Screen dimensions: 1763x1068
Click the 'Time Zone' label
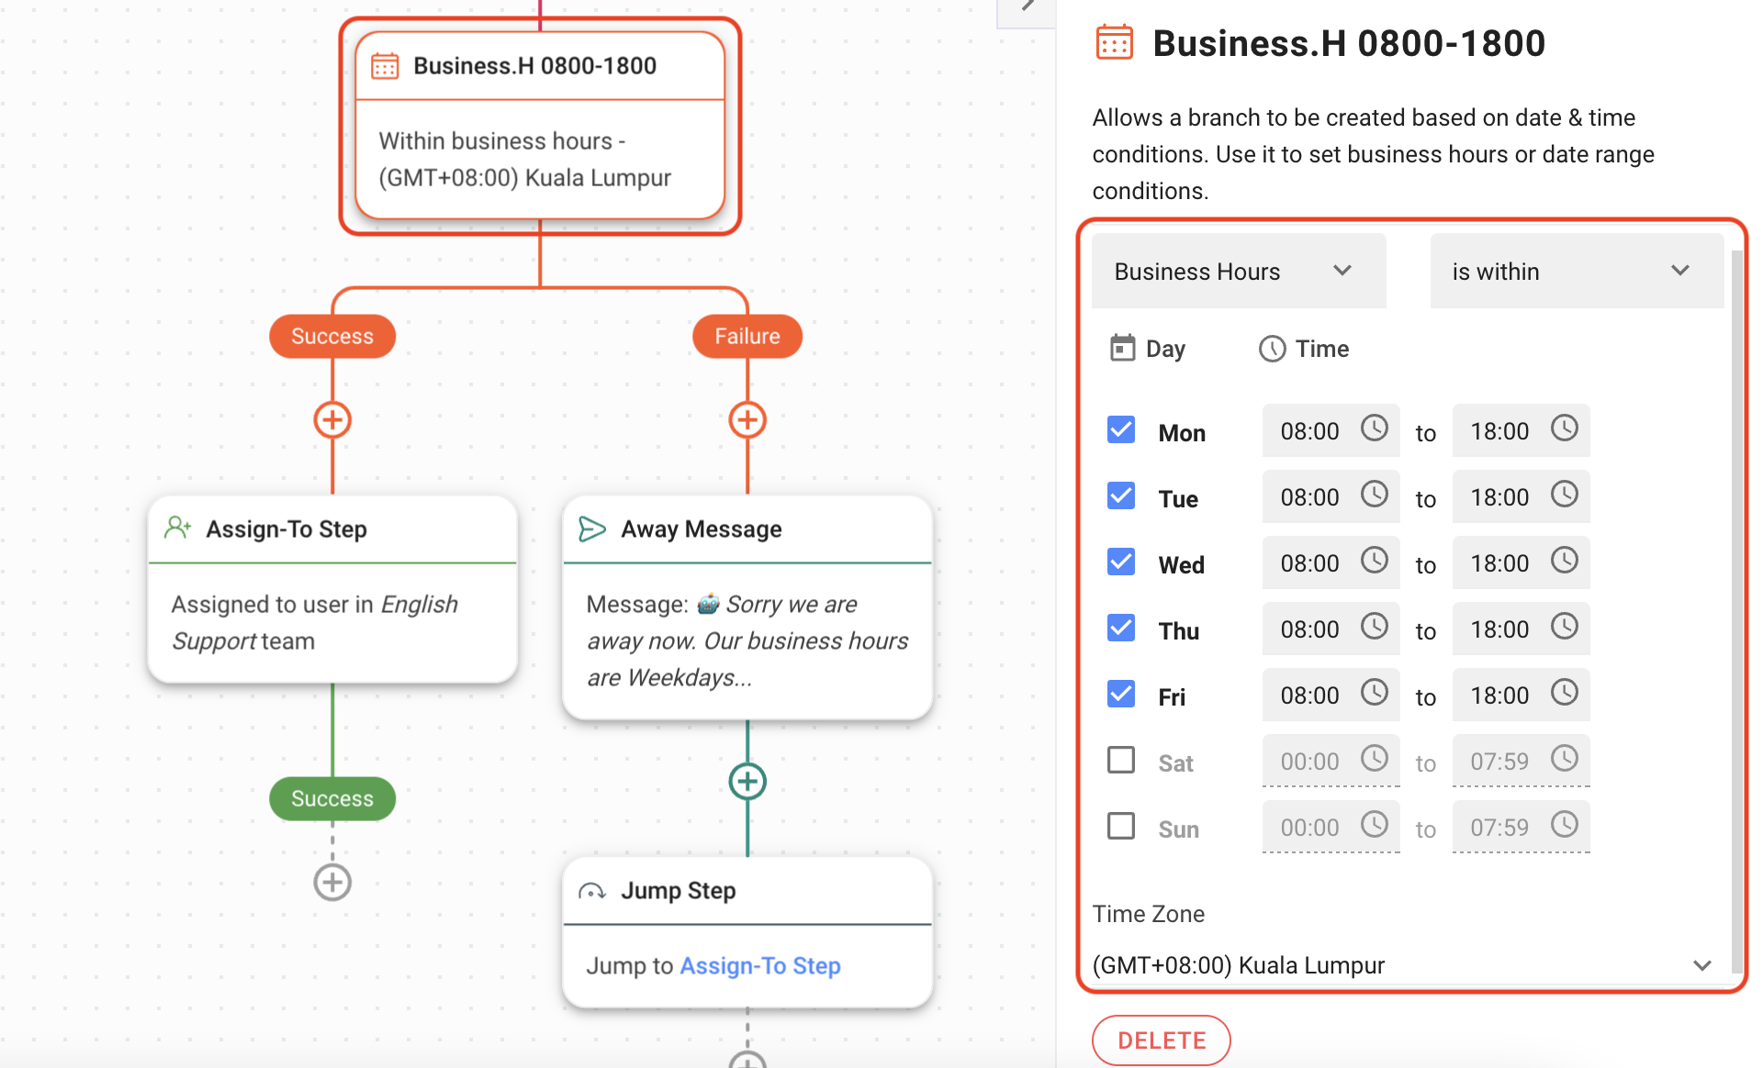pyautogui.click(x=1149, y=914)
